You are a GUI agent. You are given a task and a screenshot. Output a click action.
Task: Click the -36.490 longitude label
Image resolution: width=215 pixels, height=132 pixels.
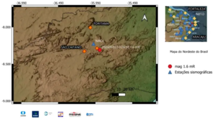[x=58, y=3]
